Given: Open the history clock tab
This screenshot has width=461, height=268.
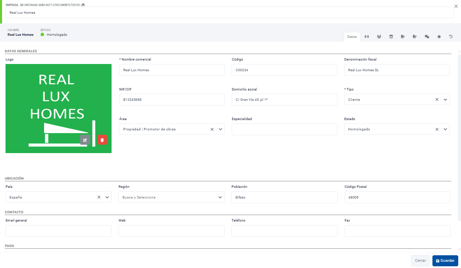Looking at the screenshot, I should point(451,37).
